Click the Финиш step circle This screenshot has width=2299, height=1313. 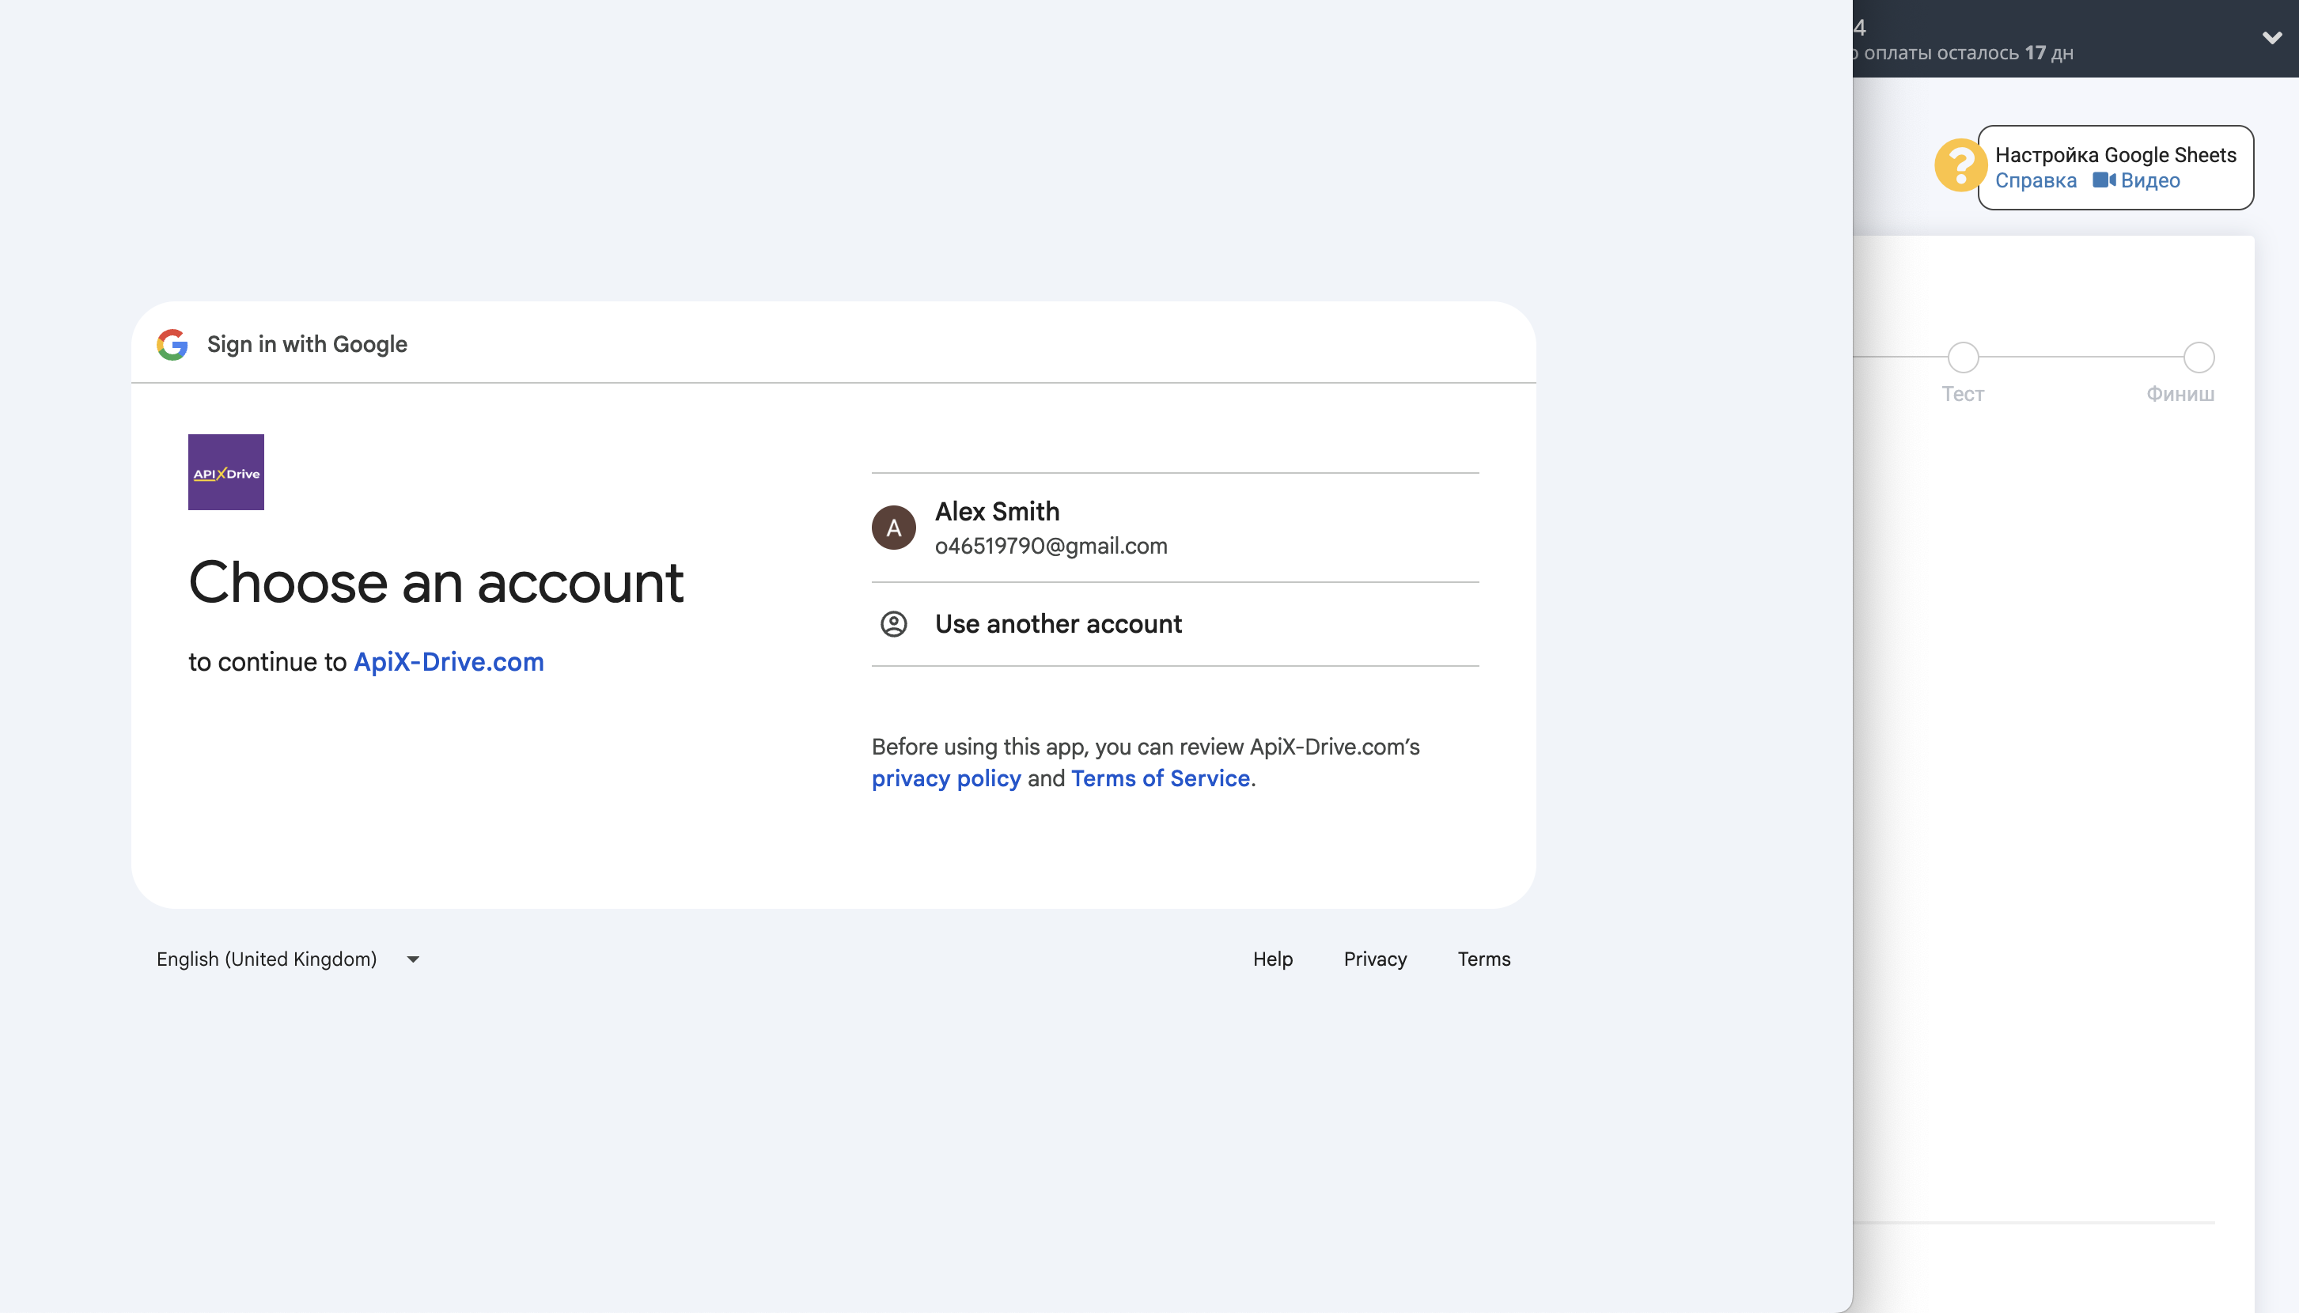[2198, 358]
